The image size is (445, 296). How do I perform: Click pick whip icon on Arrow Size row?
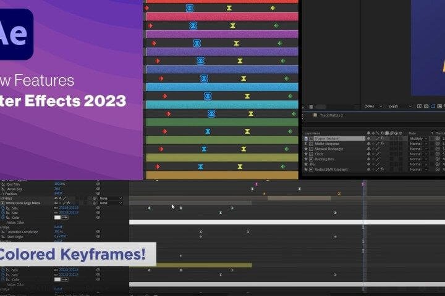click(98, 189)
